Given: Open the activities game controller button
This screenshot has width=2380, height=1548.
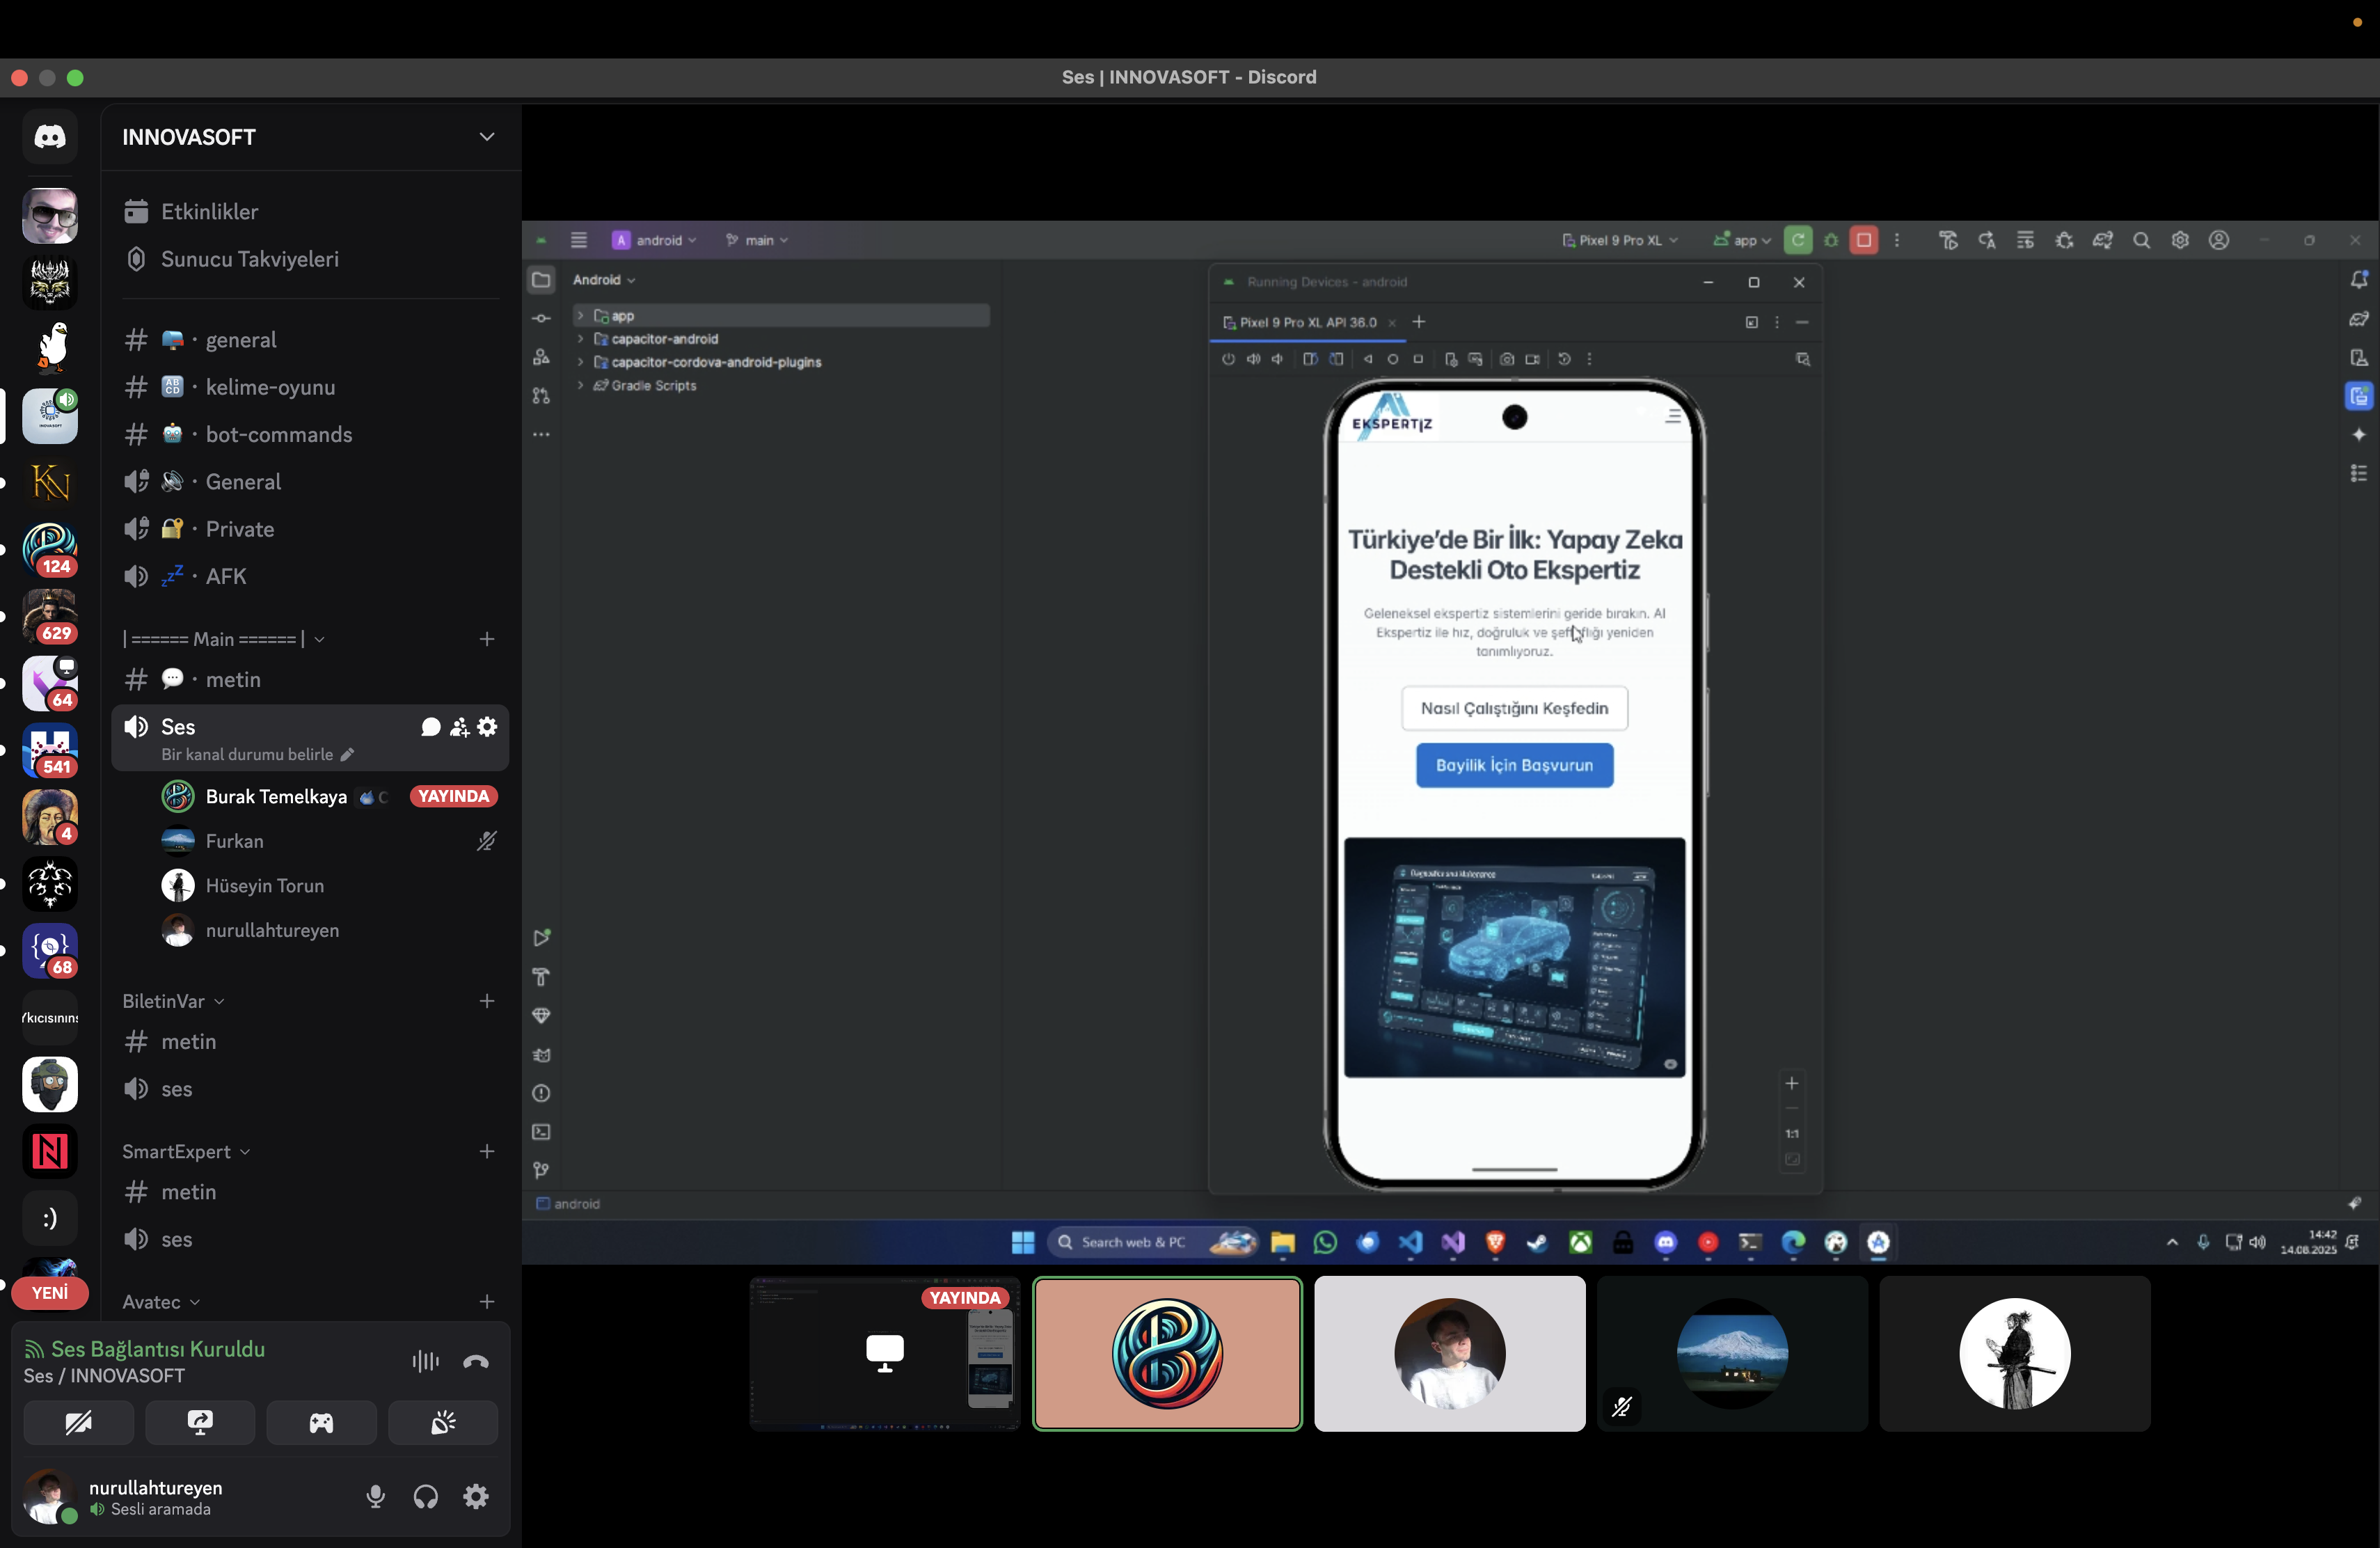Looking at the screenshot, I should tap(321, 1422).
